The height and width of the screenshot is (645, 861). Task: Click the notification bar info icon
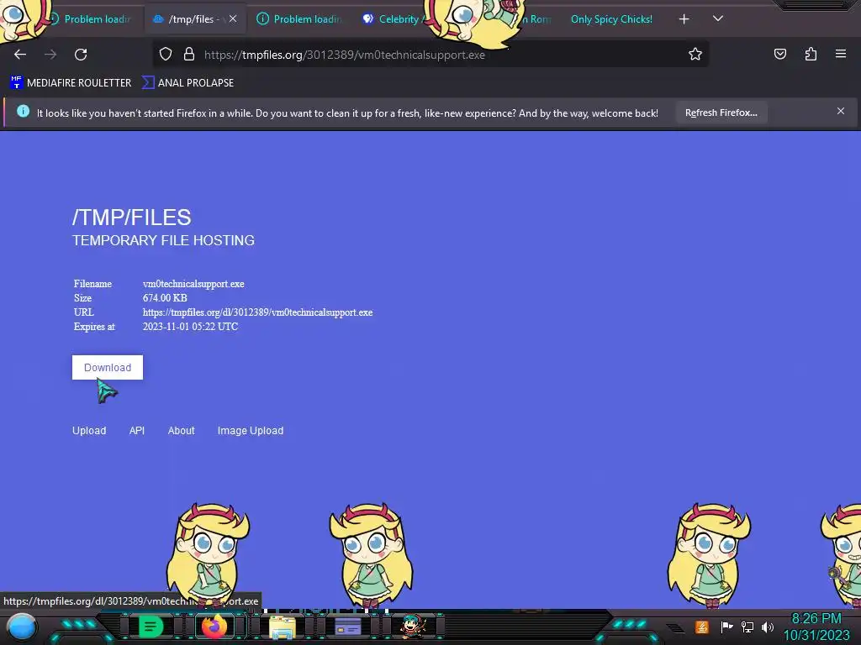tap(23, 112)
